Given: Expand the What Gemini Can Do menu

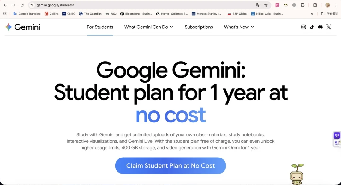Looking at the screenshot, I should coord(149,27).
